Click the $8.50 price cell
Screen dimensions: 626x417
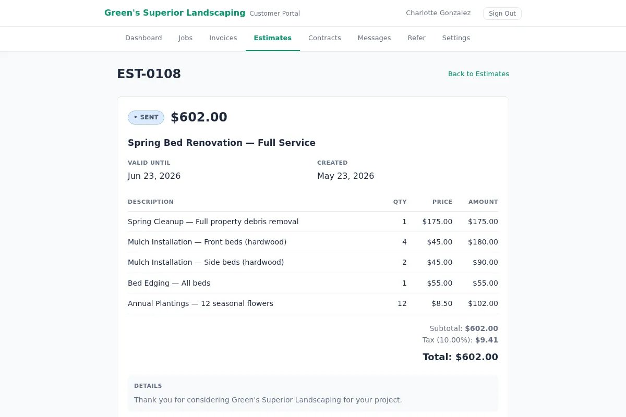(x=442, y=303)
